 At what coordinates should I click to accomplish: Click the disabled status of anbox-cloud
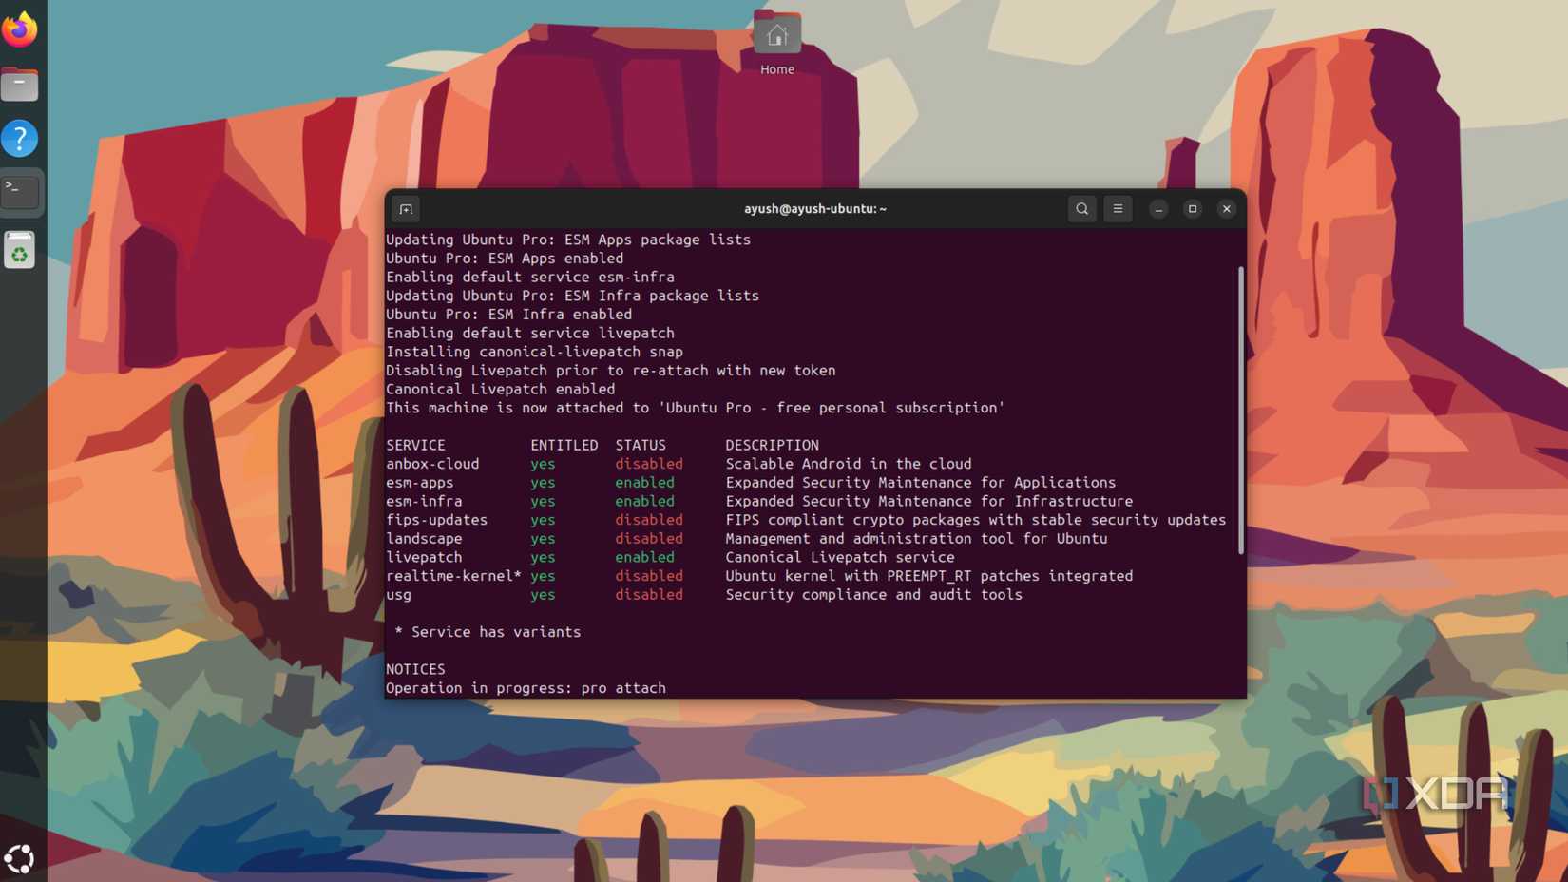(649, 464)
